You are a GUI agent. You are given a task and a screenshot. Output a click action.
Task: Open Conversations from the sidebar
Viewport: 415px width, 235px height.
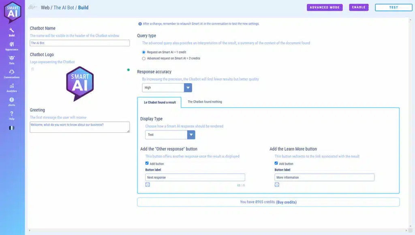pyautogui.click(x=12, y=73)
